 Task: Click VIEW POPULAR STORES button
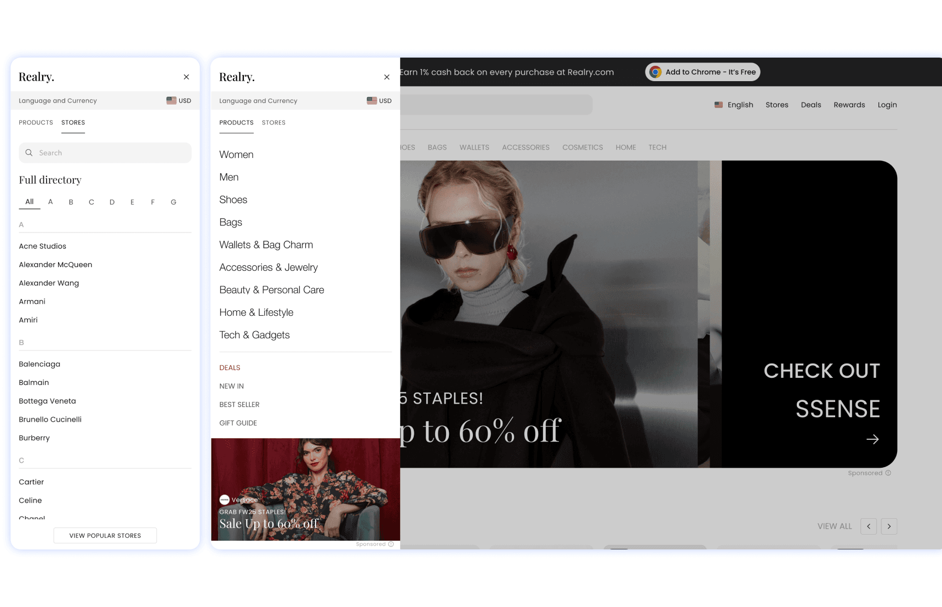pos(105,536)
